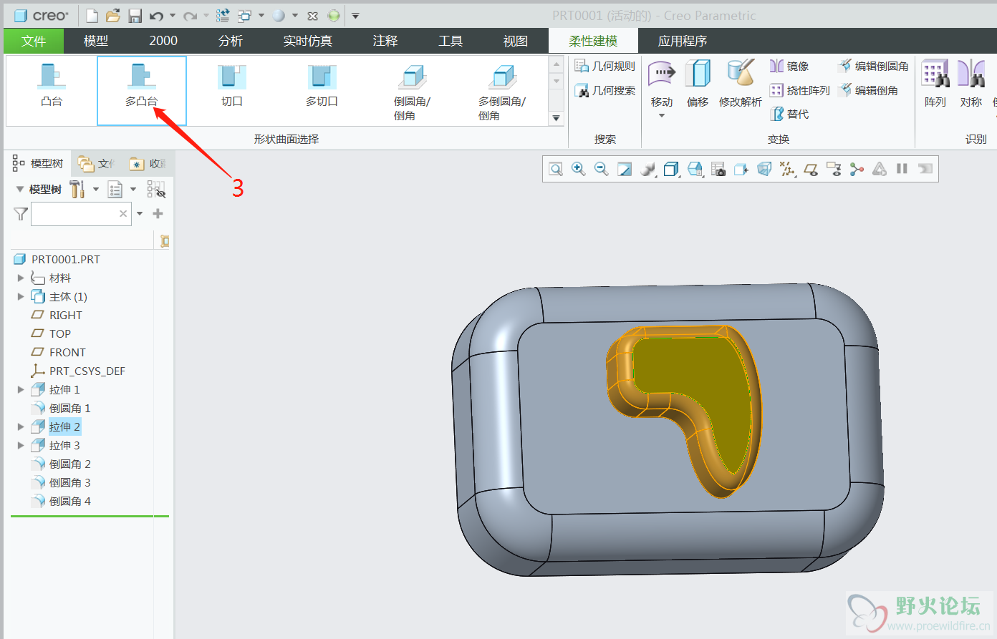Expand the 主体 (1) tree node
997x639 pixels.
coord(21,296)
